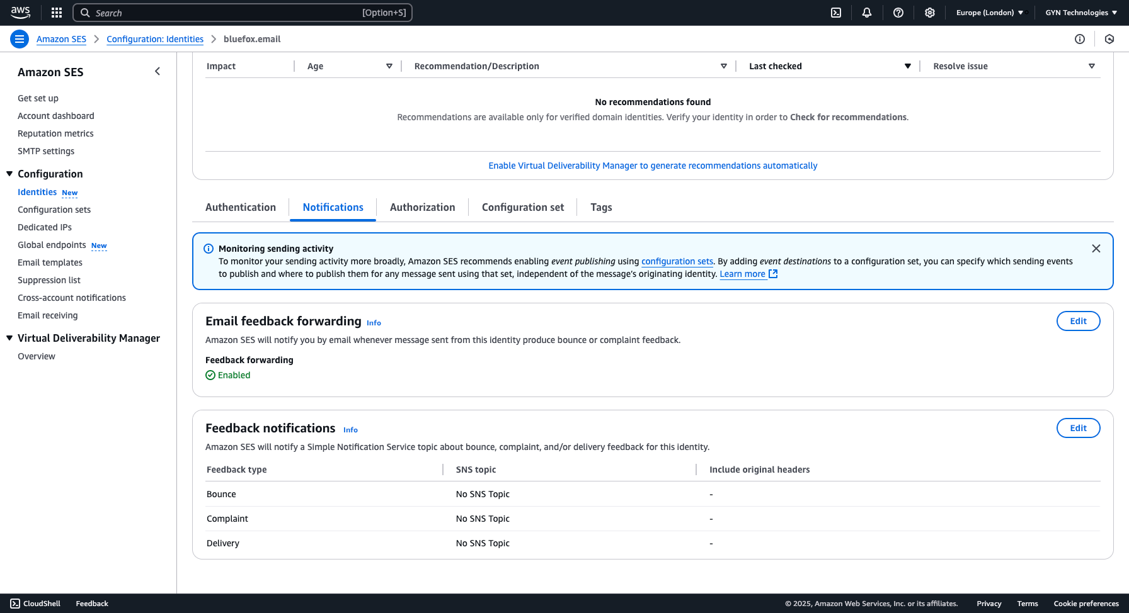Collapse the Configuration section in the sidebar

tap(9, 174)
